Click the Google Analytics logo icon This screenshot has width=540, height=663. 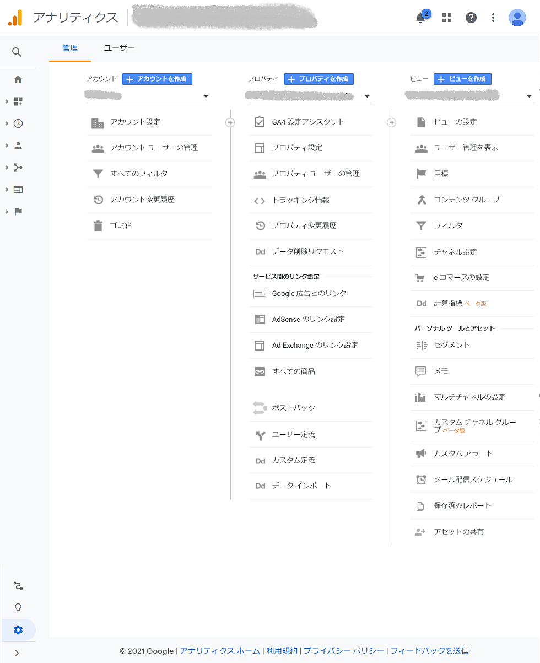[x=15, y=18]
